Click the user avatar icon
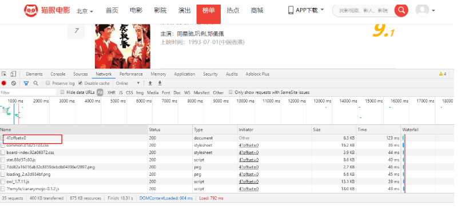Screen dimensions: 469x221 click(422, 10)
